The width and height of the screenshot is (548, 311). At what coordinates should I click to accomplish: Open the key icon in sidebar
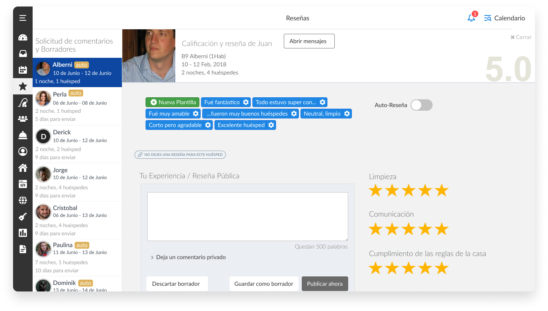point(23,217)
